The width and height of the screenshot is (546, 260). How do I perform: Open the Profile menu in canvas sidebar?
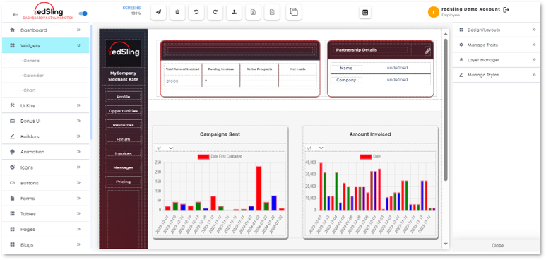[124, 97]
